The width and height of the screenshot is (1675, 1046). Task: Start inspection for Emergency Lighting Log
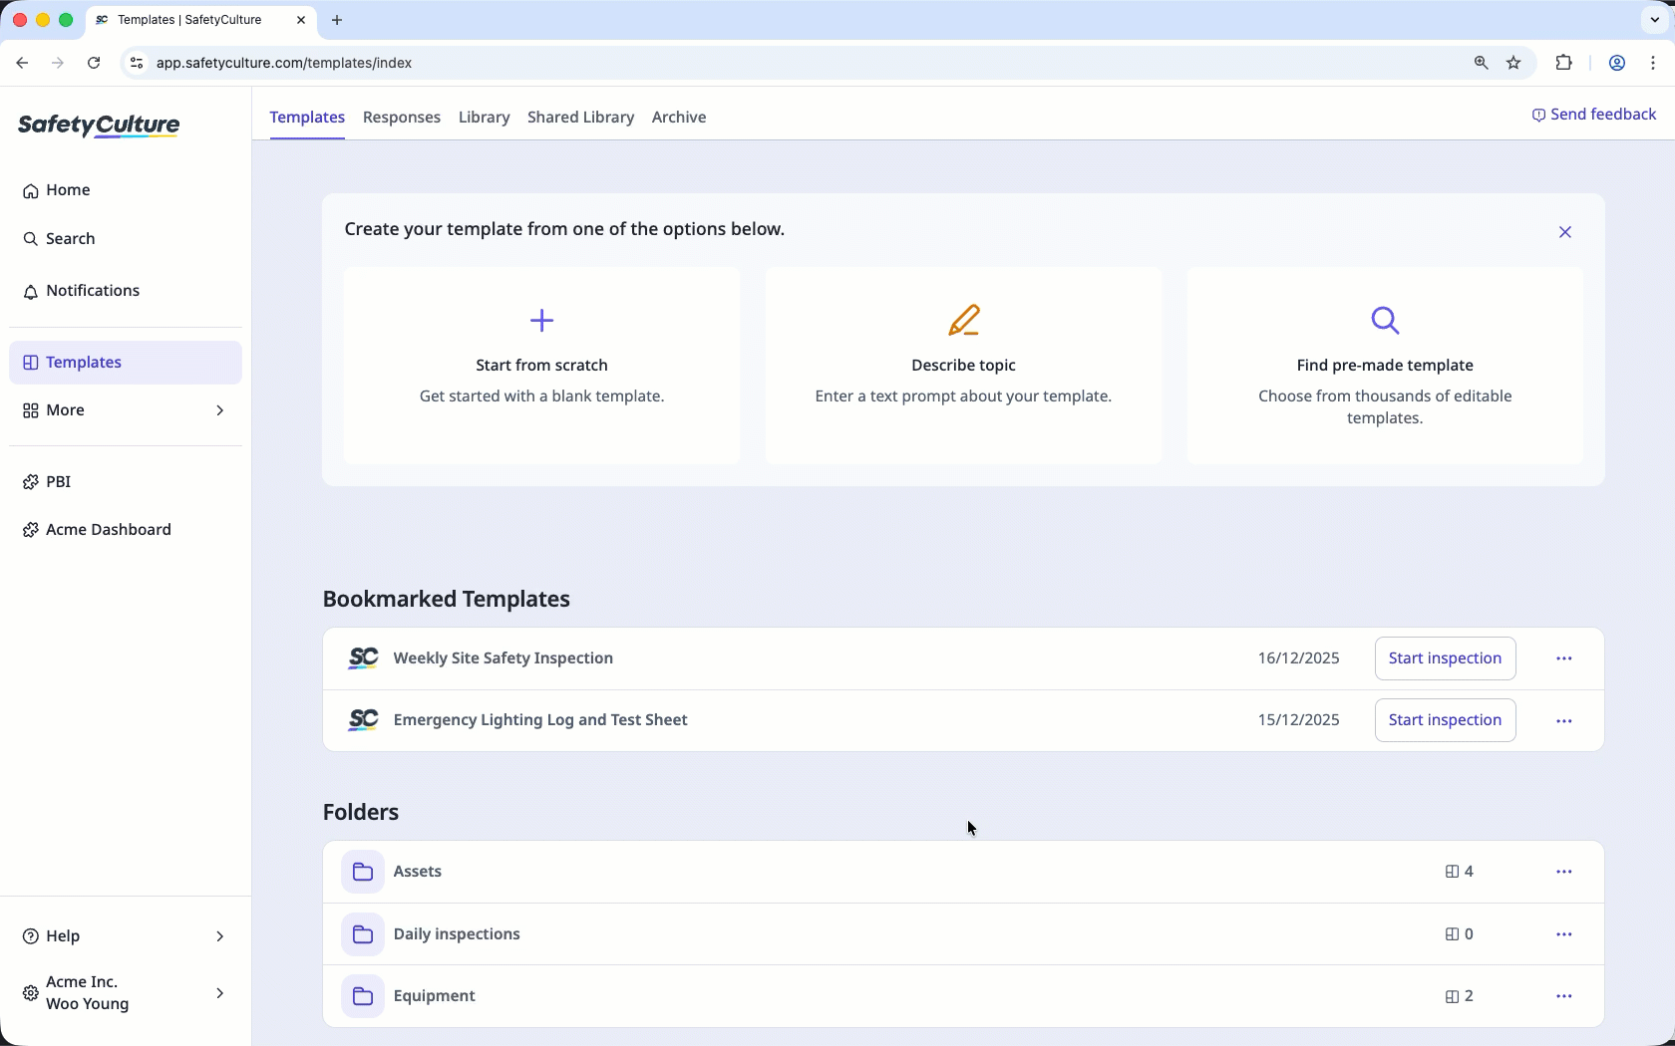point(1445,720)
